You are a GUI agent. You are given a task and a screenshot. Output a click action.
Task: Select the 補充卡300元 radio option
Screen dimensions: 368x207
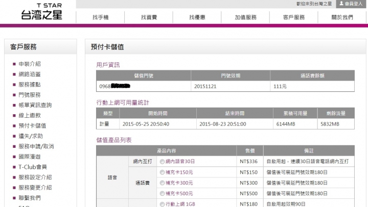[x=162, y=183]
